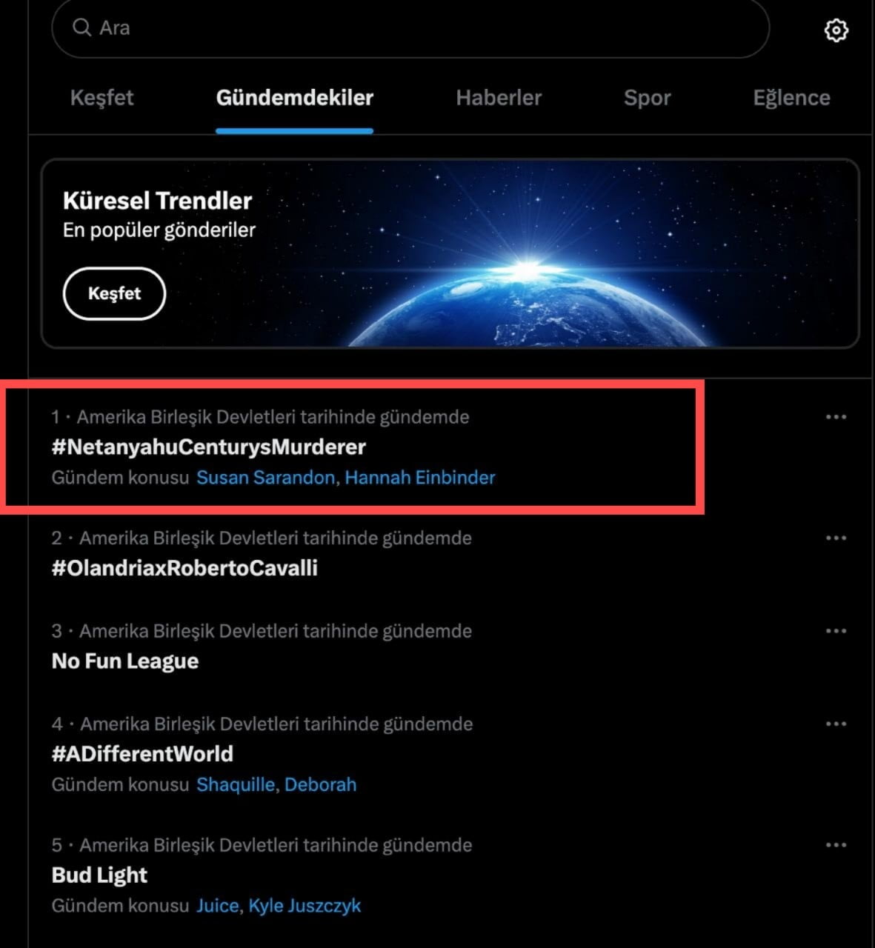Click the Keşfet button in Küresel Trendler
Viewport: 875px width, 948px height.
114,293
